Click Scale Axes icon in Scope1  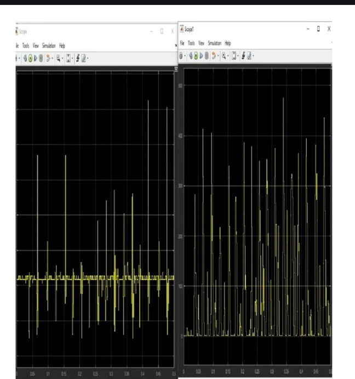click(x=234, y=56)
